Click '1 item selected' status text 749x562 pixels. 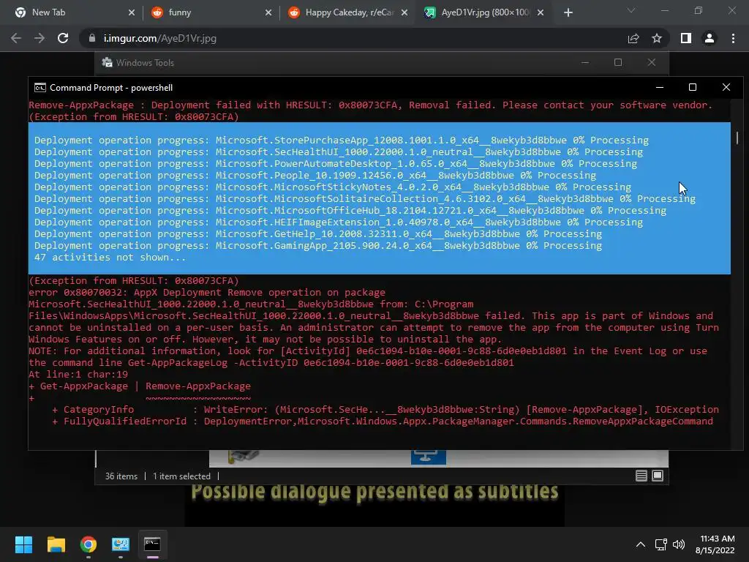click(x=181, y=476)
